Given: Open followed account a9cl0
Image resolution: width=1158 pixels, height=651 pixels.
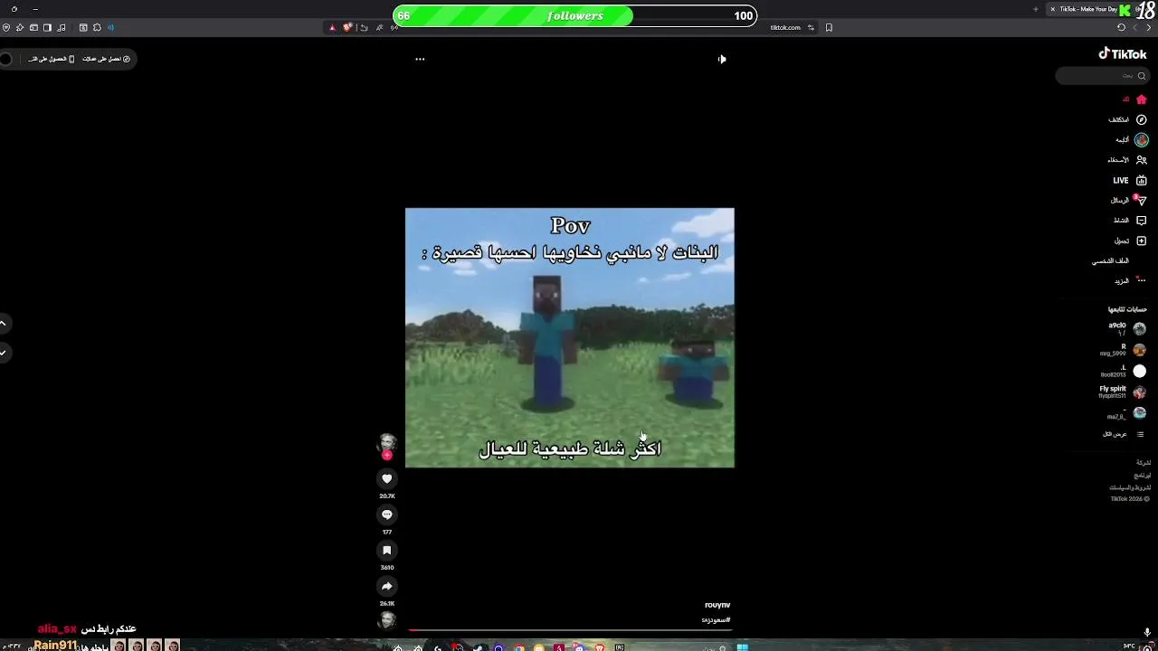Looking at the screenshot, I should (1127, 329).
